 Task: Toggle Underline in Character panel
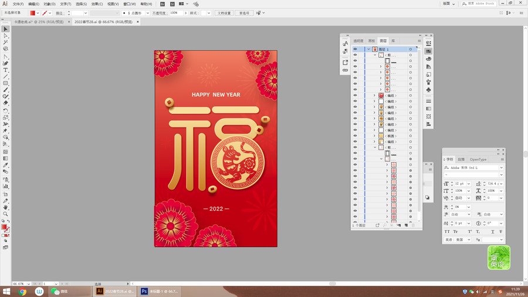(x=493, y=232)
